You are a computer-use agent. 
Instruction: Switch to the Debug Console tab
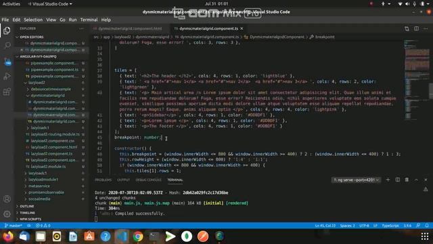click(x=149, y=180)
